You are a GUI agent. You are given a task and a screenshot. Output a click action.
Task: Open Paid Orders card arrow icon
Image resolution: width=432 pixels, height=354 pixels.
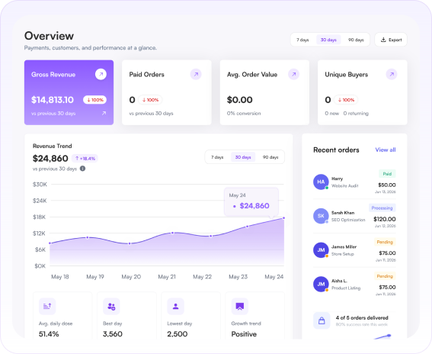coord(196,74)
